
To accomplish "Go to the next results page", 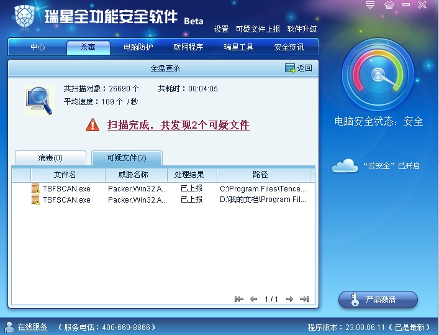I will [289, 299].
